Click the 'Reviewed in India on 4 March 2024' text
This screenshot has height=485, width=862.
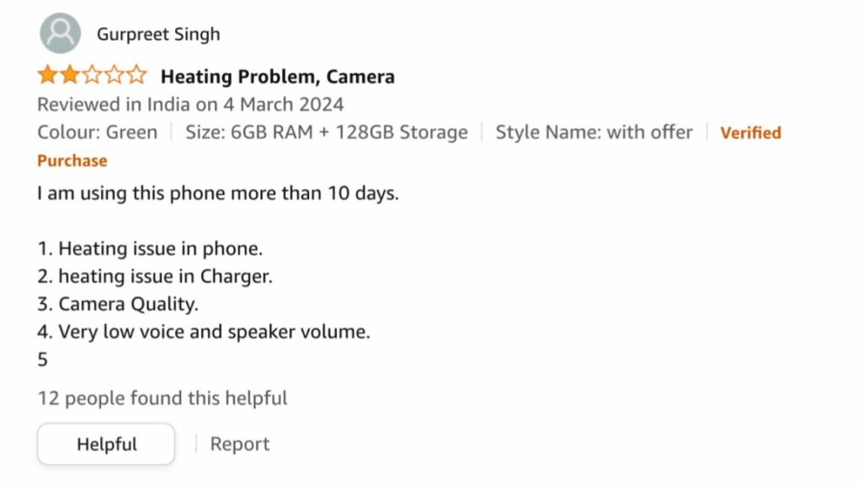pyautogui.click(x=190, y=104)
